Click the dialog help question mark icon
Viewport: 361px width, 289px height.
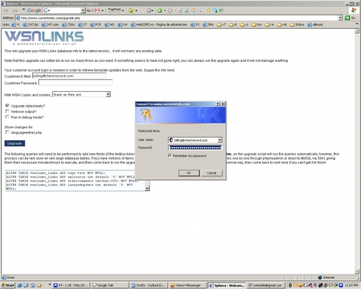(x=218, y=104)
